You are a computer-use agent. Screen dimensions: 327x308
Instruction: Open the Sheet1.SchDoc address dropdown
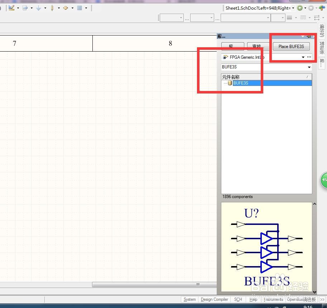click(x=293, y=8)
